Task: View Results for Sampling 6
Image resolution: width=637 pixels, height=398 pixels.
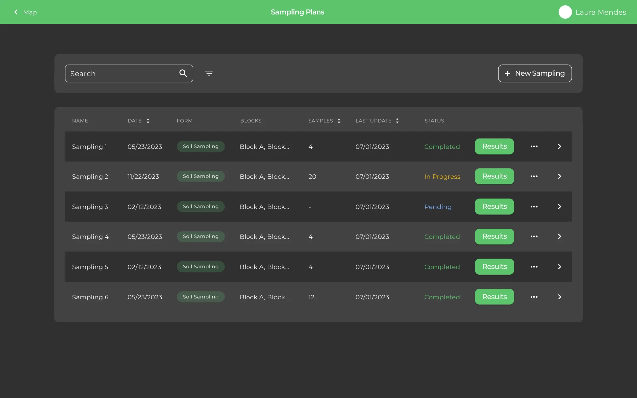Action: pyautogui.click(x=494, y=297)
